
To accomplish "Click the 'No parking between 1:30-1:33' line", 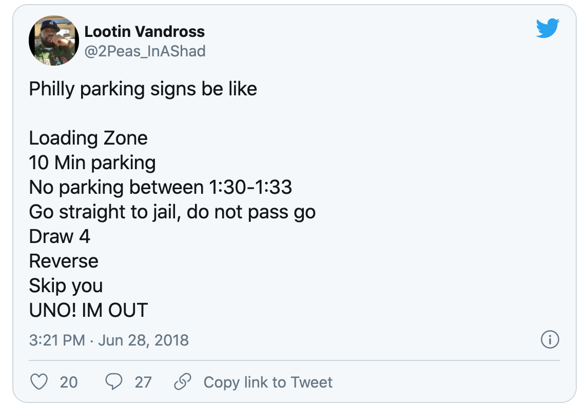I will pos(160,188).
